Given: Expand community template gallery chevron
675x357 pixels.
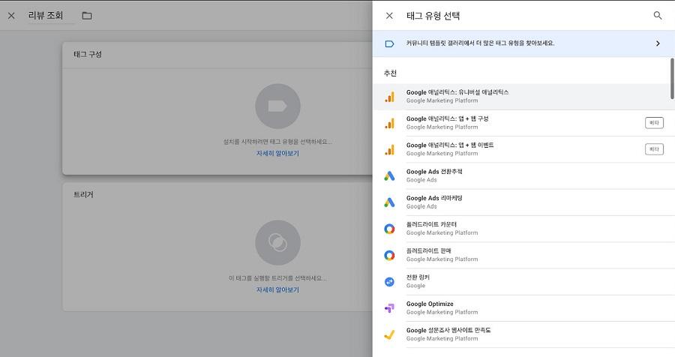Looking at the screenshot, I should 657,43.
